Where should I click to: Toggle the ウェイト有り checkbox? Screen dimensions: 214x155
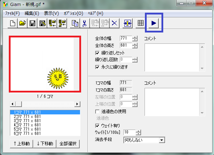point(97,126)
